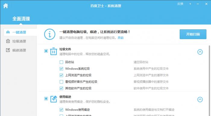Click the 上网浏览产生的垃圾 label

tap(78, 75)
